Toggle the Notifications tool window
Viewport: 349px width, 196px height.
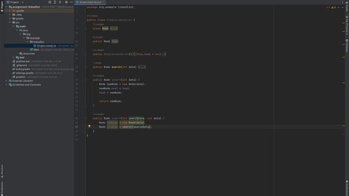click(347, 188)
